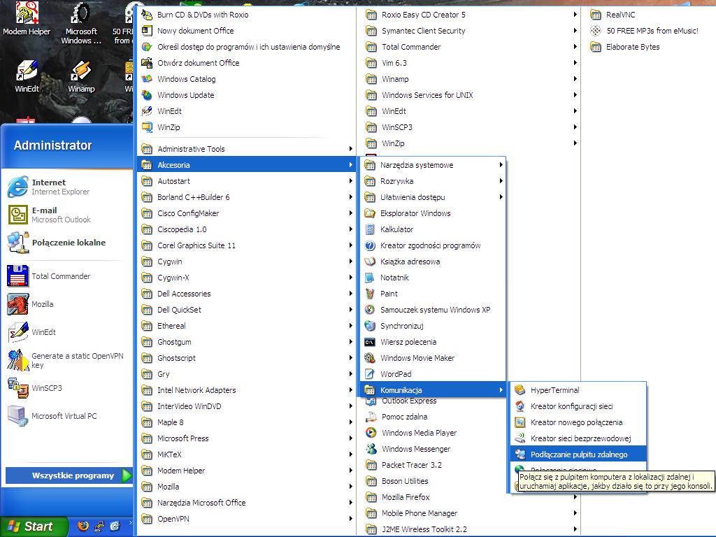
Task: Click the Paint icon
Action: click(x=370, y=294)
